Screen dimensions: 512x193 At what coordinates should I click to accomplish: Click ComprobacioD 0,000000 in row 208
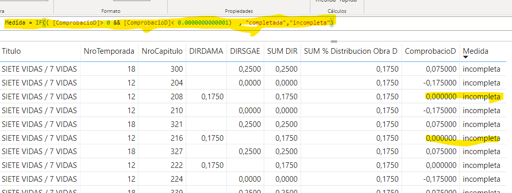coord(441,96)
